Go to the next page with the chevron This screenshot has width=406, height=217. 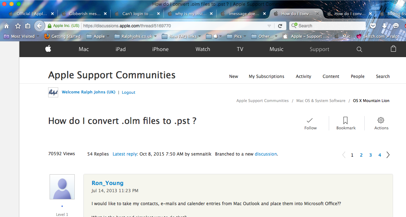[x=388, y=155]
